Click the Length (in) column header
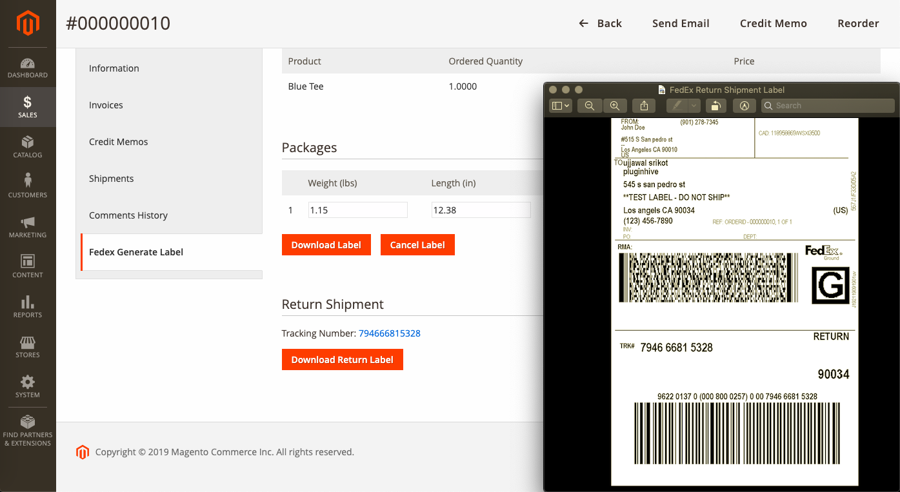900x492 pixels. click(454, 183)
